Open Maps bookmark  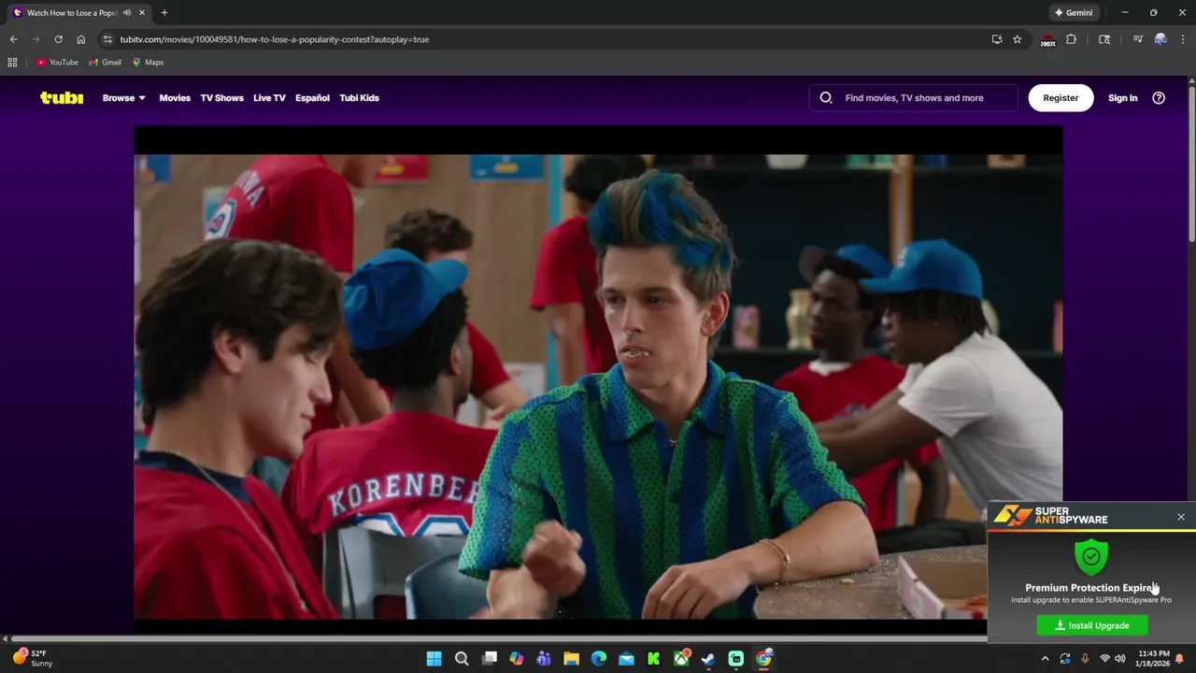point(148,63)
